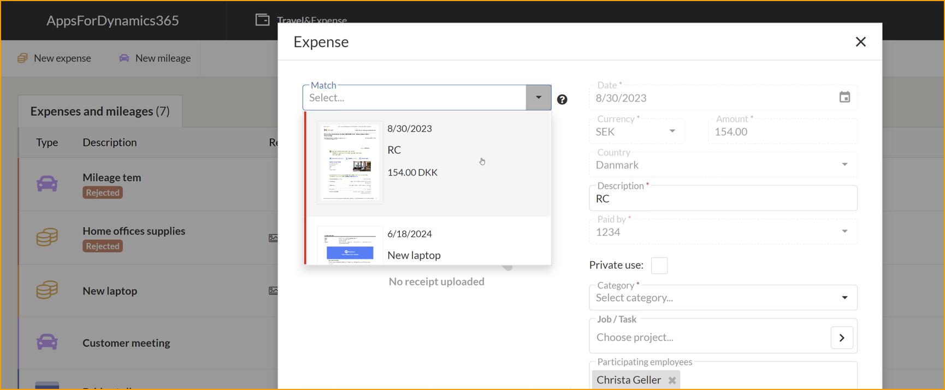The width and height of the screenshot is (945, 390).
Task: Open the Match help question-mark icon
Action: (562, 99)
